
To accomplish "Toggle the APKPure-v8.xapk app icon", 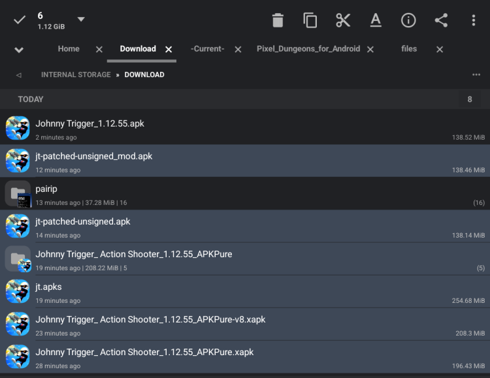I will (18, 324).
